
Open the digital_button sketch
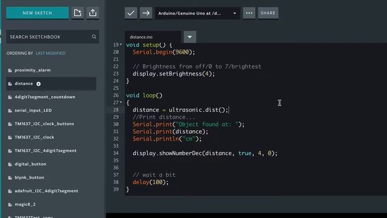pos(30,164)
